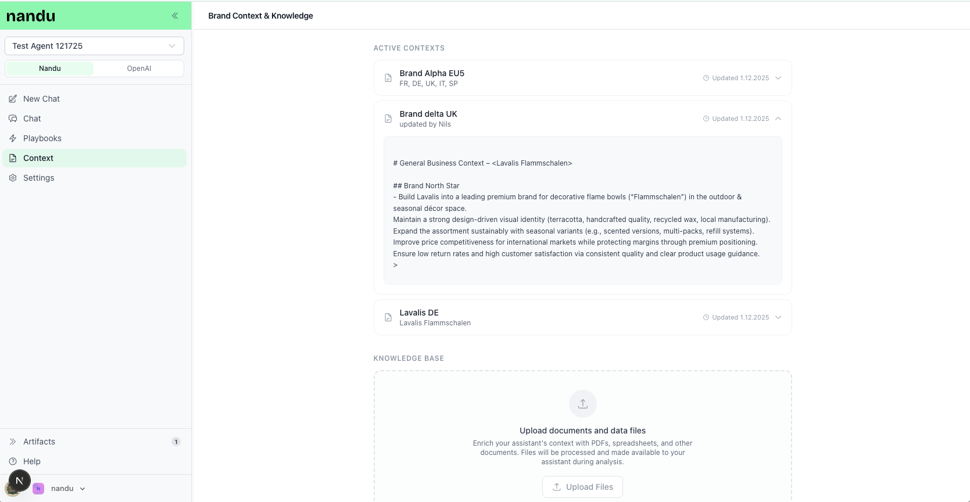Click the document icon beside Brand Alpha EU5
The height and width of the screenshot is (502, 970).
point(388,77)
